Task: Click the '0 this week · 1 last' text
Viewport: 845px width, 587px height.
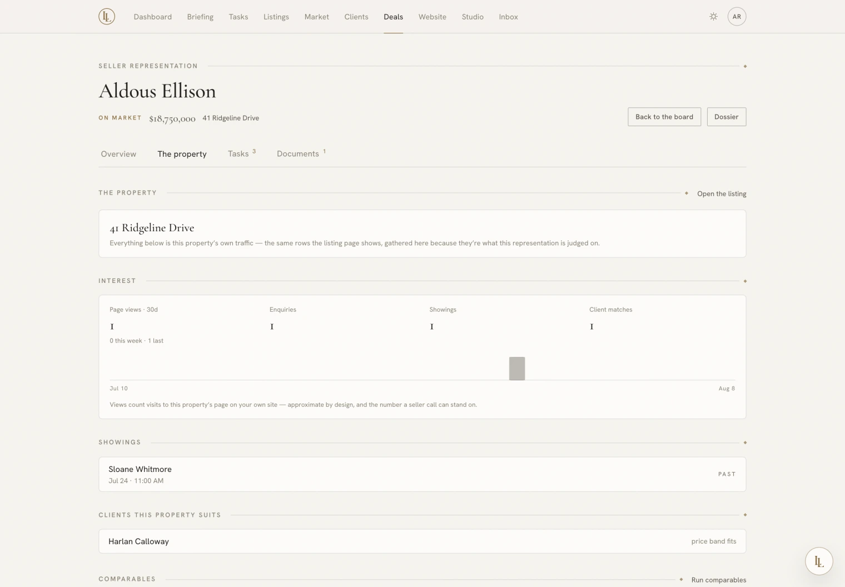Action: [136, 341]
